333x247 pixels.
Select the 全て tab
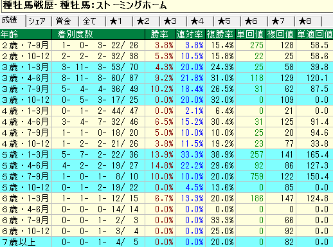93,21
